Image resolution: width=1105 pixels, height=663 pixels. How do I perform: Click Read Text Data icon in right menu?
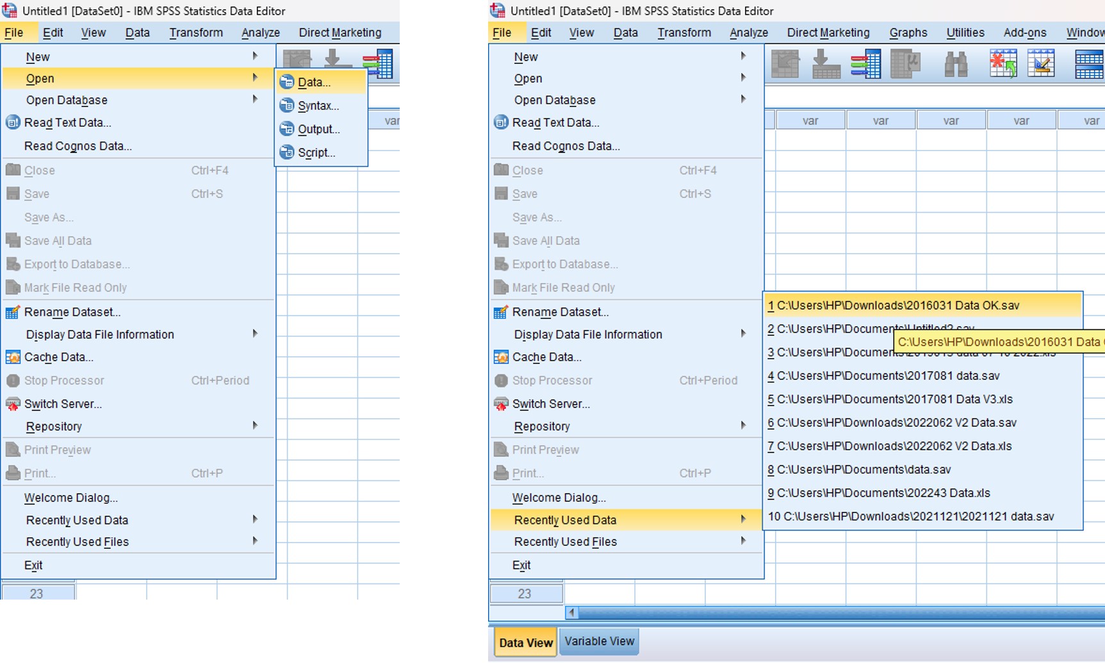pos(501,122)
